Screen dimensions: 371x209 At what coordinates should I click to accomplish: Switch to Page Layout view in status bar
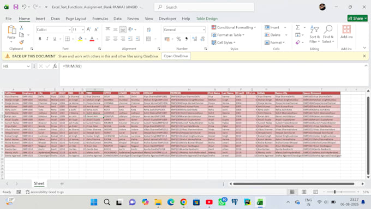(304, 192)
